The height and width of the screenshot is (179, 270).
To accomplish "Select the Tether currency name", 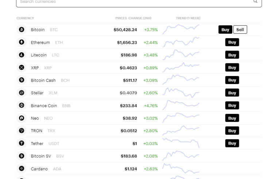I will click(37, 143).
